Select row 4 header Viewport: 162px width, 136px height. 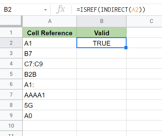click(11, 64)
